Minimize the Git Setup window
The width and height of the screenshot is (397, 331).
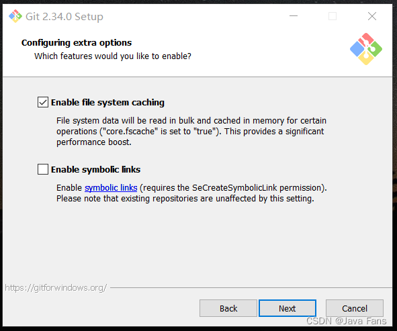click(x=294, y=16)
